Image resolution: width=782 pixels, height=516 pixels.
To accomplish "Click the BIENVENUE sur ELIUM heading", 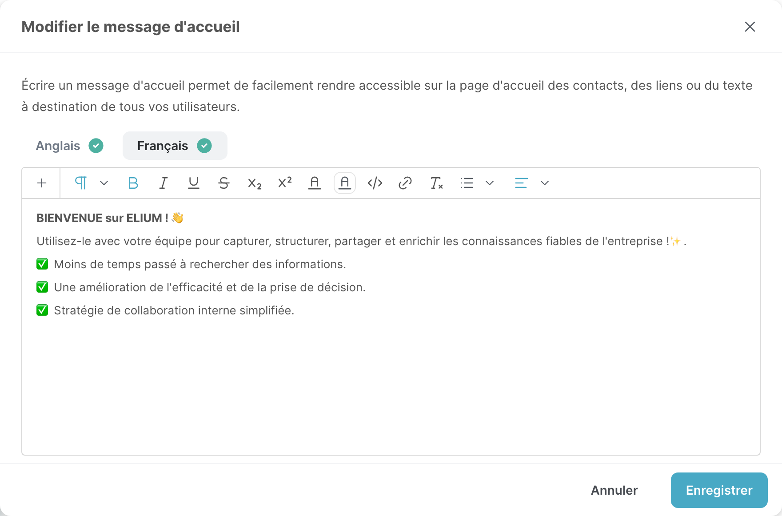I will click(110, 218).
